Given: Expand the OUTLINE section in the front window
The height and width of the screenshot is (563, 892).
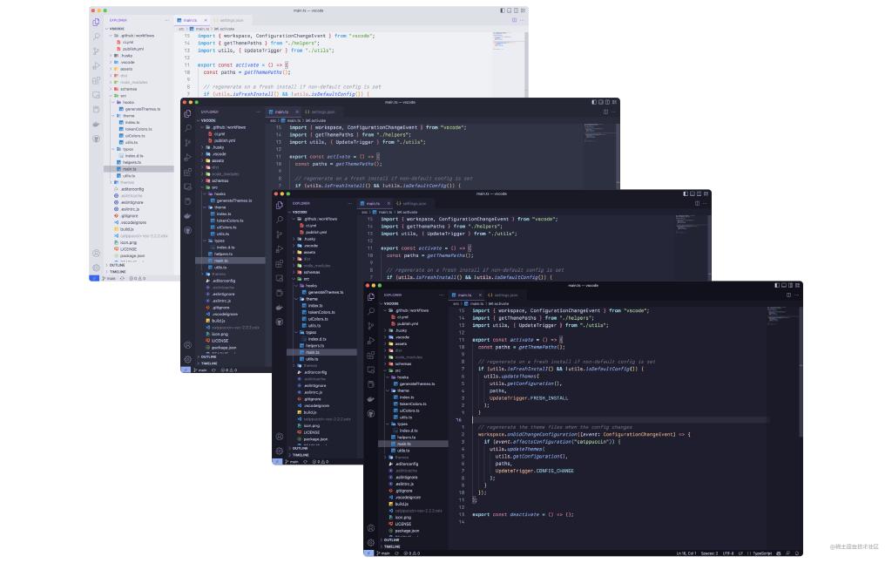Looking at the screenshot, I should pyautogui.click(x=392, y=539).
